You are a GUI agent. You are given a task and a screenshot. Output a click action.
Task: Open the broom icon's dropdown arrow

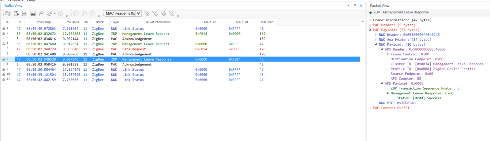coord(55,13)
